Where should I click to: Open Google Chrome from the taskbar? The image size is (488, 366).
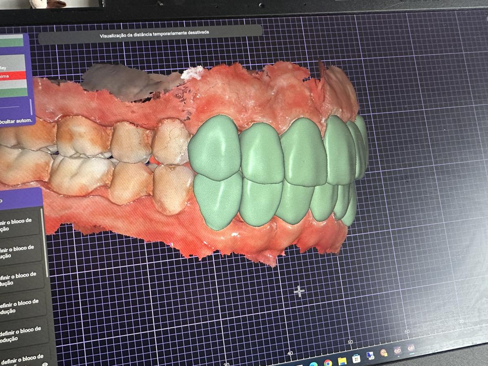[328, 363]
